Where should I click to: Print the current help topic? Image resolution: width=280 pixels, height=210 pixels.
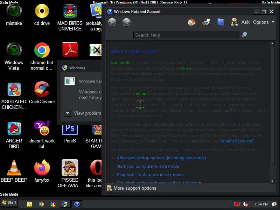[206, 22]
